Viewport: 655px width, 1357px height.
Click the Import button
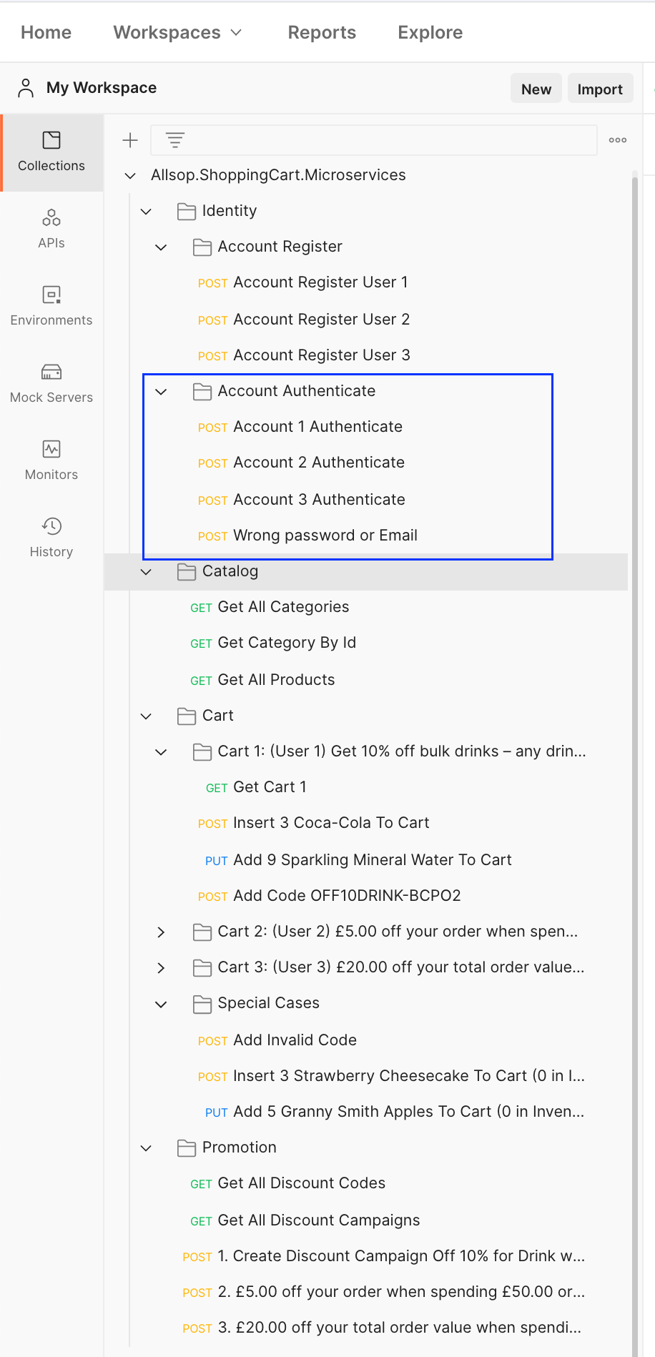point(600,89)
